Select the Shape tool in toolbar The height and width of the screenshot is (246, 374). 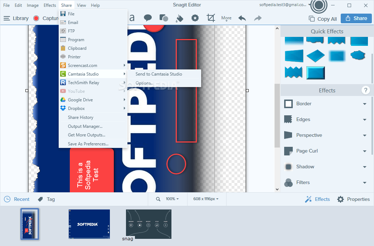pyautogui.click(x=164, y=18)
